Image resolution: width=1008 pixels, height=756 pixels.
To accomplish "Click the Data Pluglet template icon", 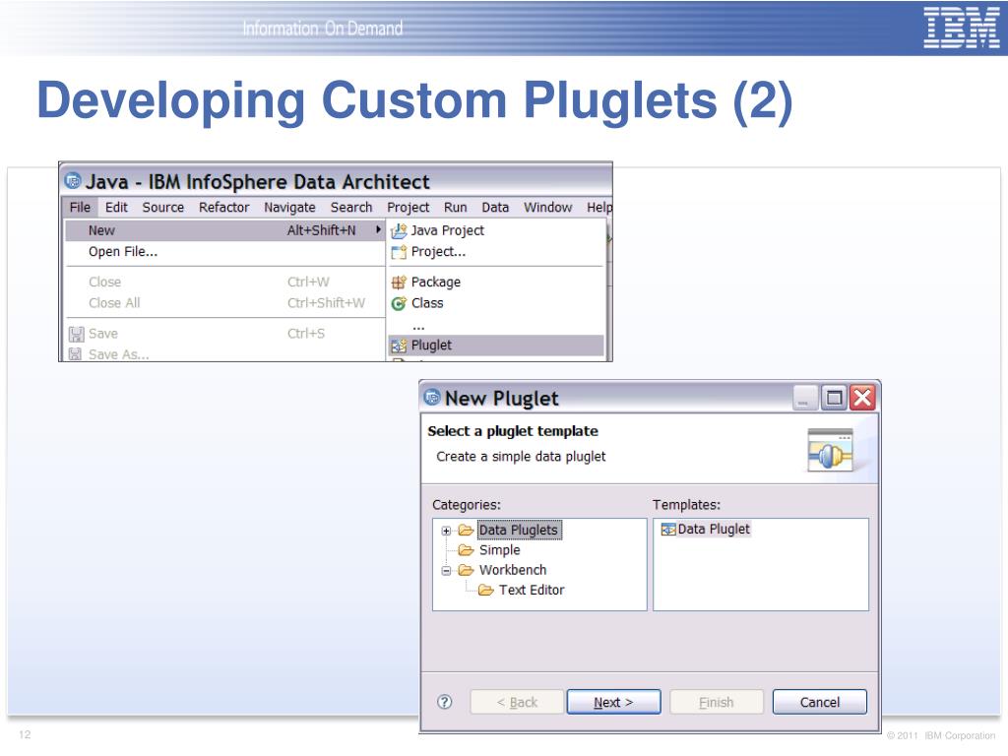I will pos(668,530).
